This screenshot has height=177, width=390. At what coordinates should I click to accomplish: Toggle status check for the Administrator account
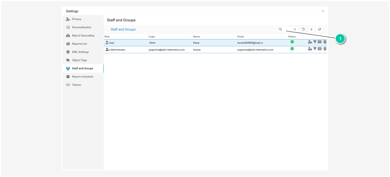point(292,49)
